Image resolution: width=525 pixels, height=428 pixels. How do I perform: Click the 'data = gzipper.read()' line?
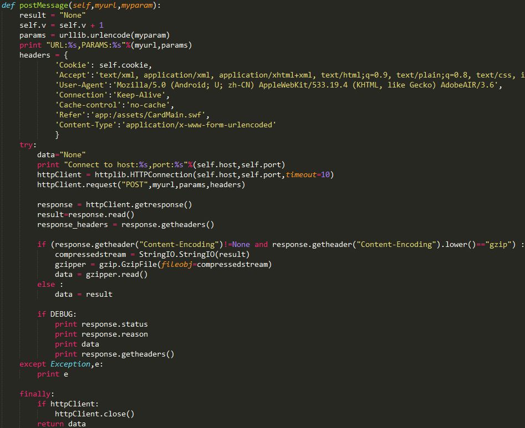tap(101, 275)
